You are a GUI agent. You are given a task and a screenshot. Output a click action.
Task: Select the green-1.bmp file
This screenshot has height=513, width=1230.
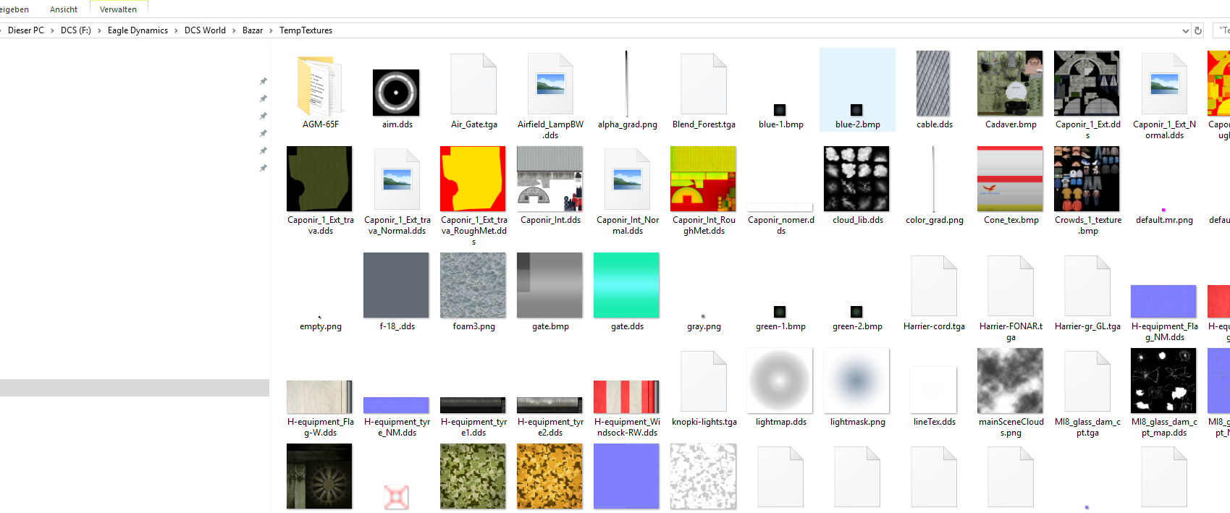tap(780, 312)
